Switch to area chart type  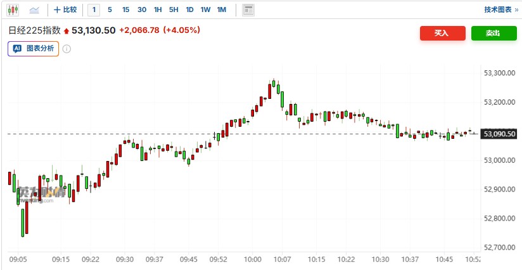pyautogui.click(x=34, y=10)
